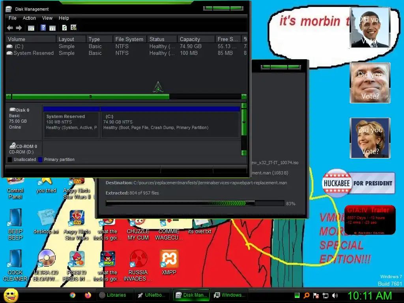Screen dimensions: 404x303
Task: Open the Control Panel desktop icon
Action: 15,188
